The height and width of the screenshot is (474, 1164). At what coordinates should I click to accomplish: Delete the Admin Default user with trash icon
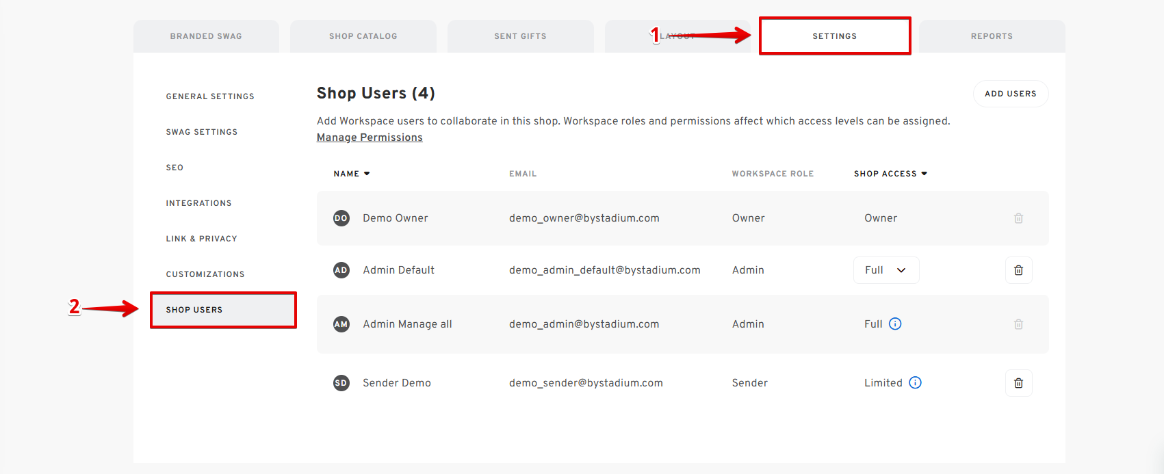(x=1018, y=270)
